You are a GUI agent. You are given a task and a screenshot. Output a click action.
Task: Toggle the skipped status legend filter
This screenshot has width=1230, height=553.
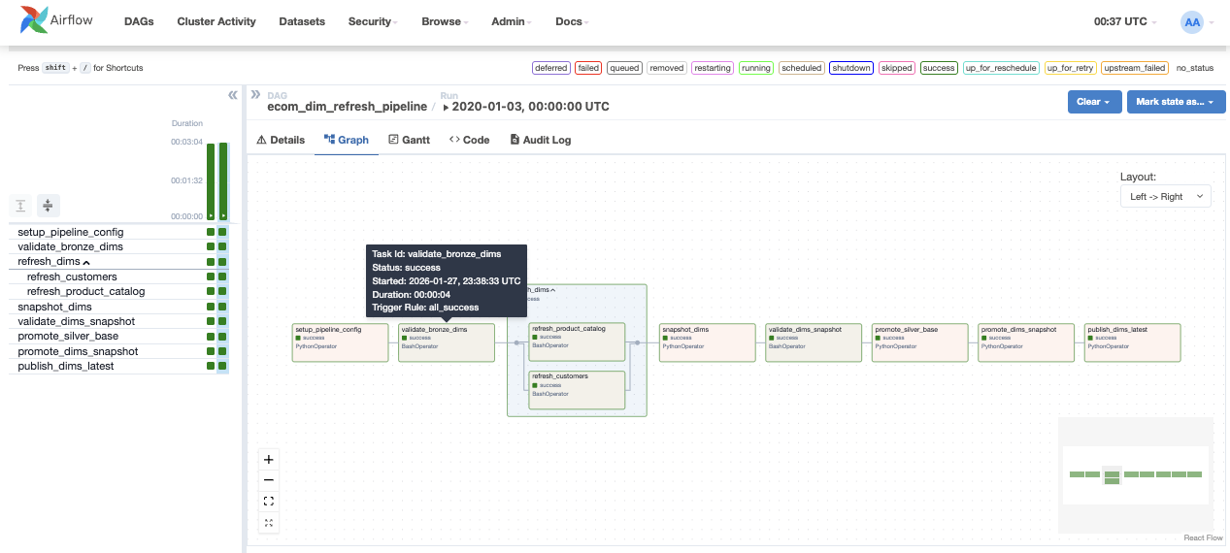tap(897, 68)
